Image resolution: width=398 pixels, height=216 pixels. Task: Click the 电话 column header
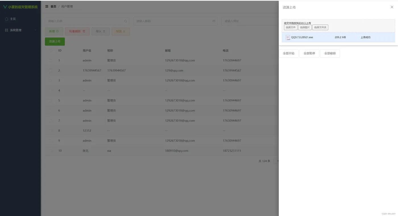tap(226, 51)
